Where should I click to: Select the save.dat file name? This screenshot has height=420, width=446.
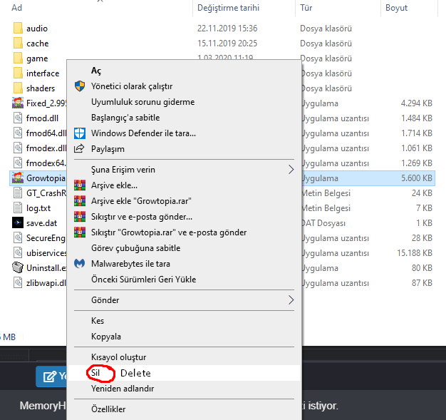[42, 223]
